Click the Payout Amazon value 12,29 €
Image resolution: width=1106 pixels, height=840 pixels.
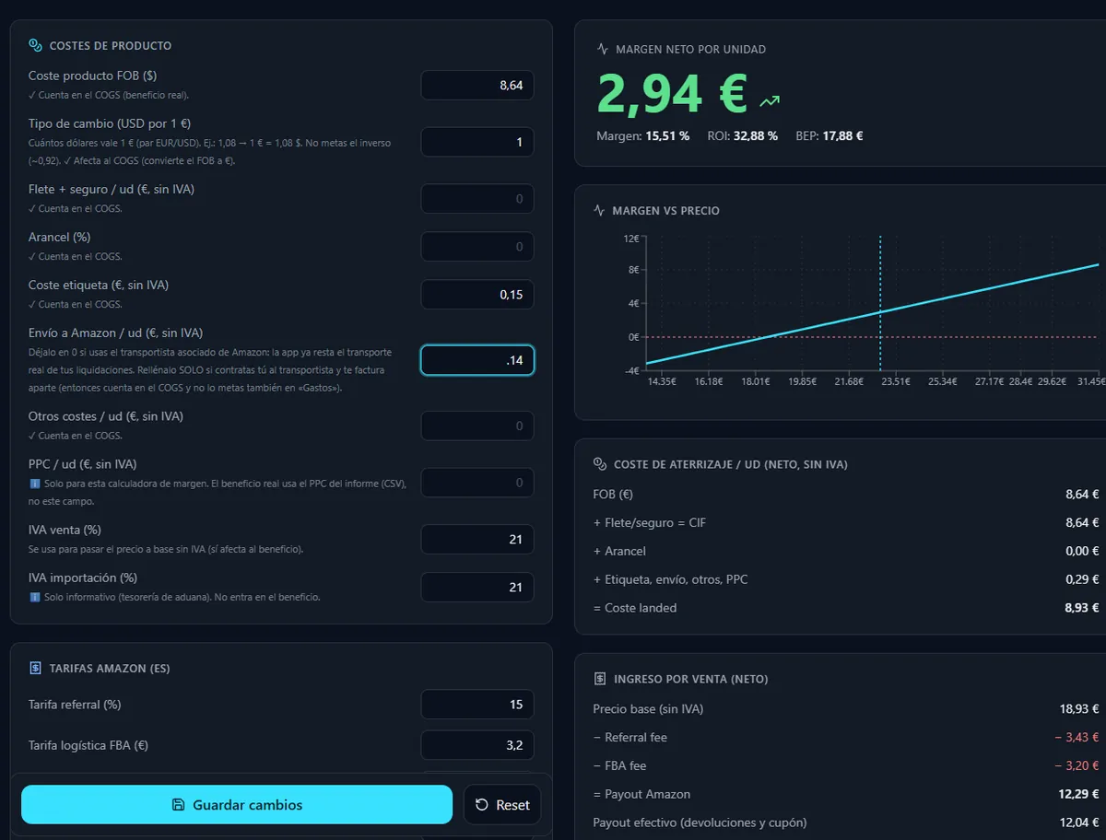(x=1079, y=794)
